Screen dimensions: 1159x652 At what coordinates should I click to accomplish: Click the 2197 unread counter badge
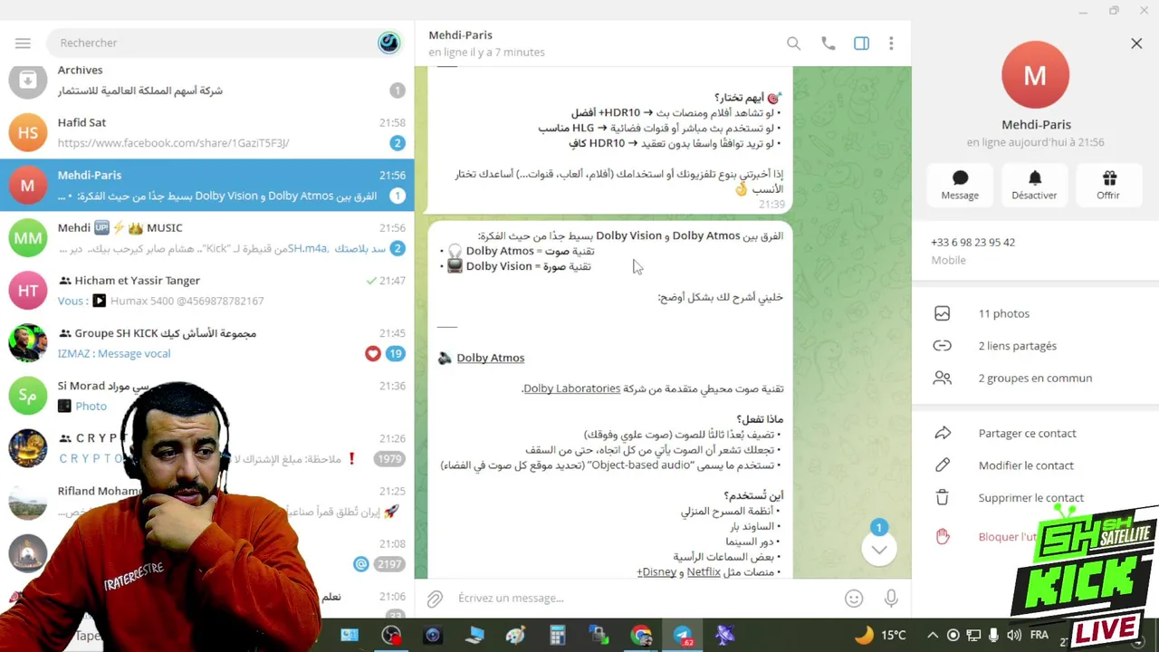390,564
